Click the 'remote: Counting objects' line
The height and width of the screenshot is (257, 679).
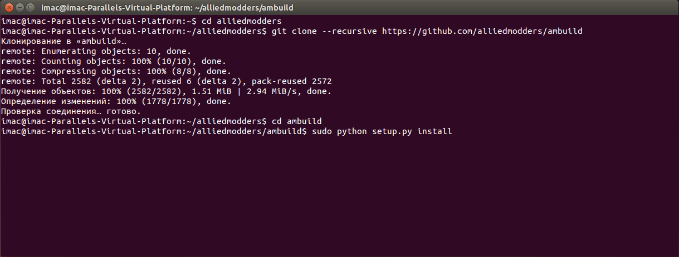(113, 61)
